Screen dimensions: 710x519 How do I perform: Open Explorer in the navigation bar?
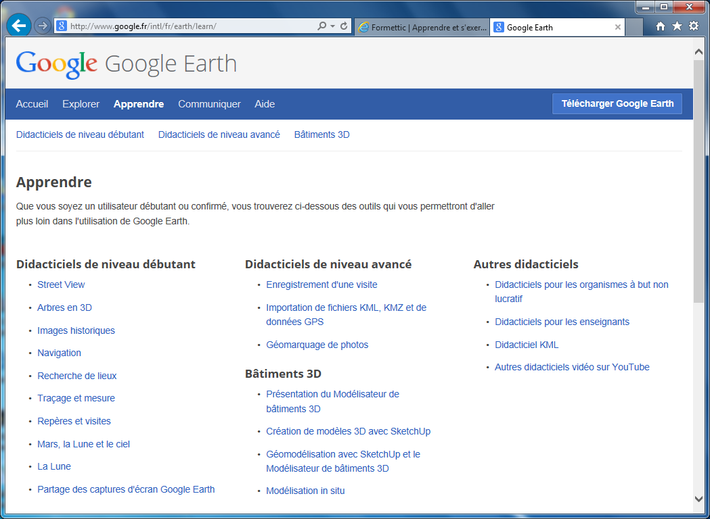[x=81, y=104]
